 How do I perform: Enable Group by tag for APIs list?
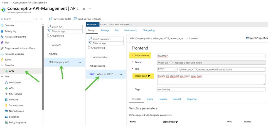48,36
